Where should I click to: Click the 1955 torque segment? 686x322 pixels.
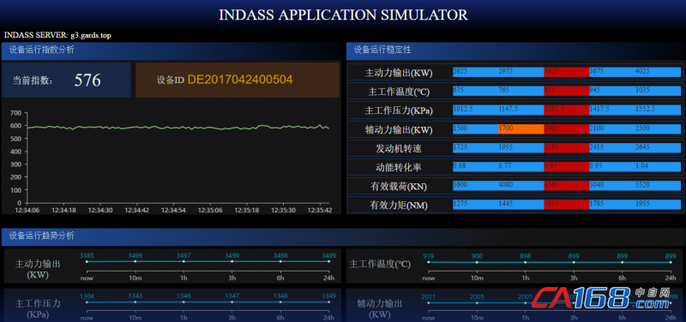click(658, 205)
